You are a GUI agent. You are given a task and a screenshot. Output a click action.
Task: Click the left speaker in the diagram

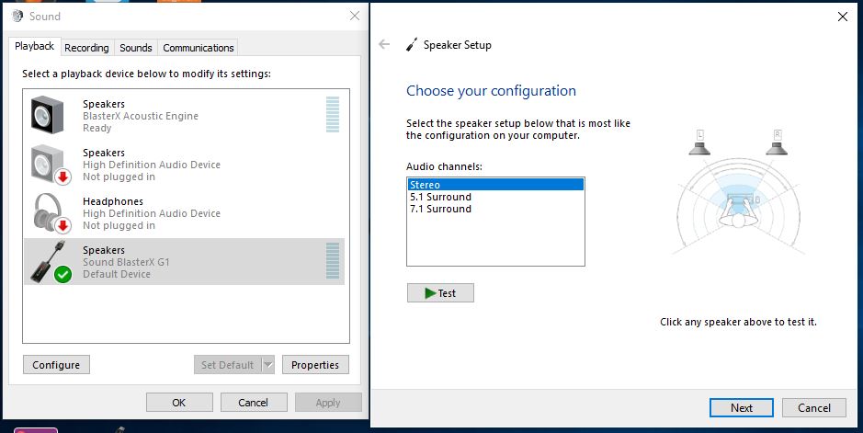pyautogui.click(x=700, y=142)
